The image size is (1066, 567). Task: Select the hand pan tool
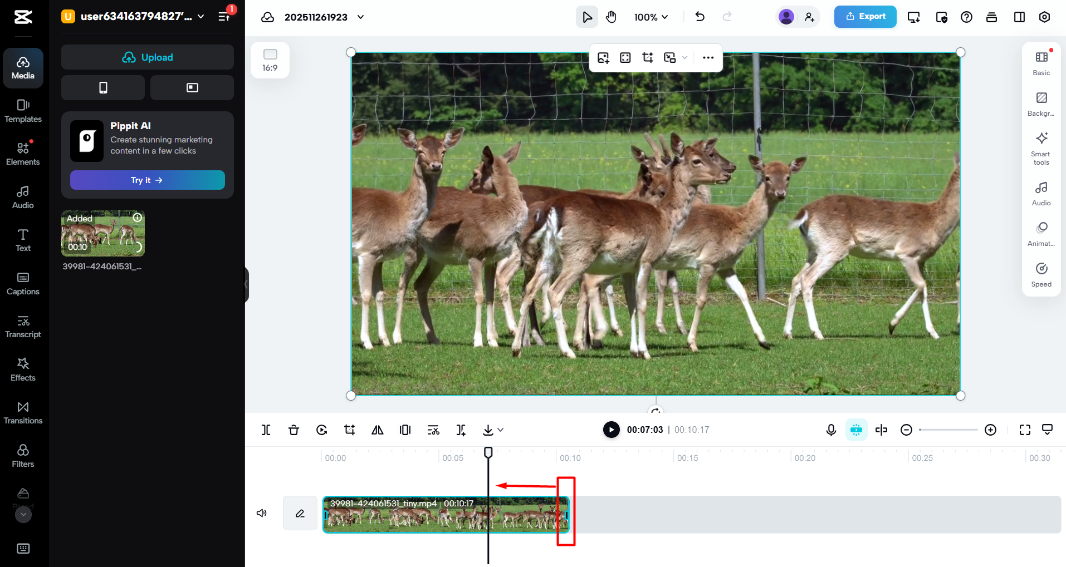611,17
